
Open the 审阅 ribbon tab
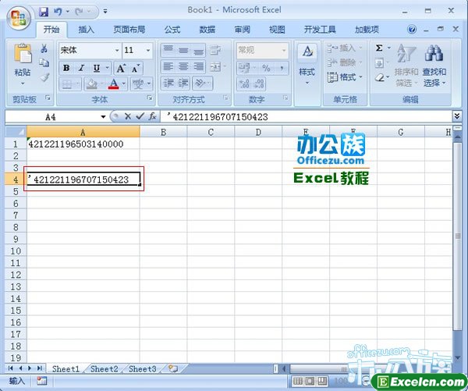[242, 30]
